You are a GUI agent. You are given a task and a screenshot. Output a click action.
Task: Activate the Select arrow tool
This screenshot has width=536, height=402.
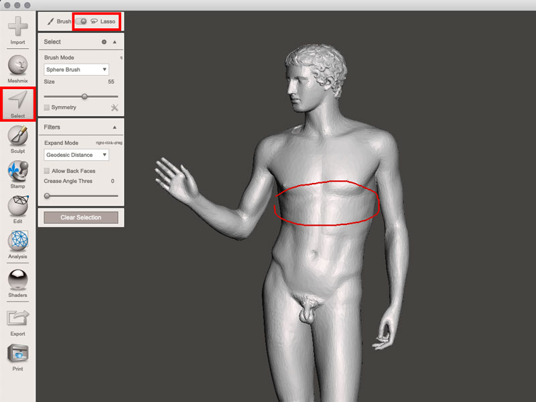point(17,100)
